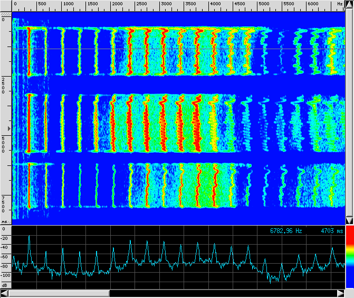Click the empty horizontal scrollbar track area
The image size is (354, 298).
(x=222, y=293)
